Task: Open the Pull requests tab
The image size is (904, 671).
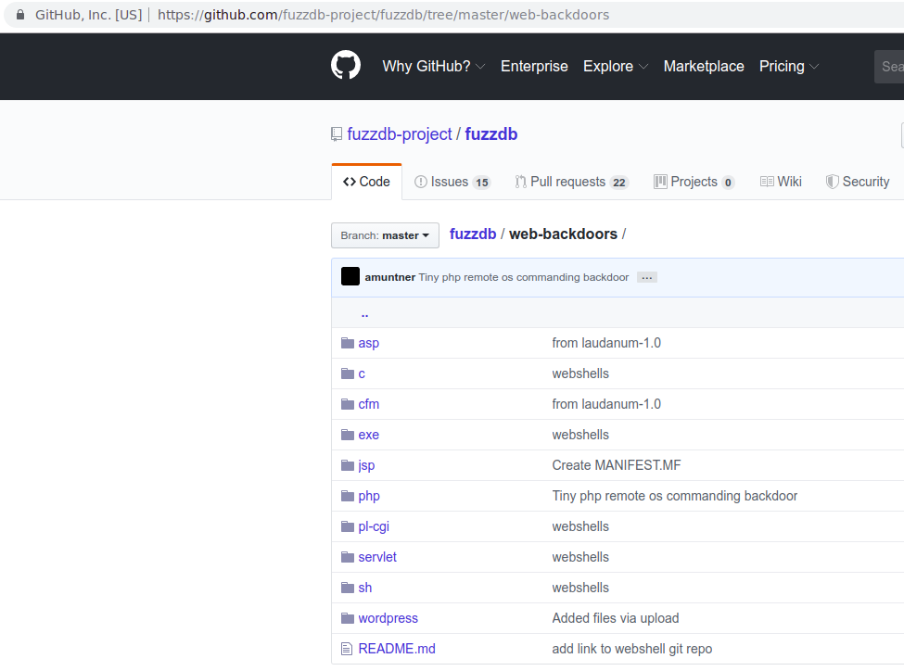Action: coord(571,182)
